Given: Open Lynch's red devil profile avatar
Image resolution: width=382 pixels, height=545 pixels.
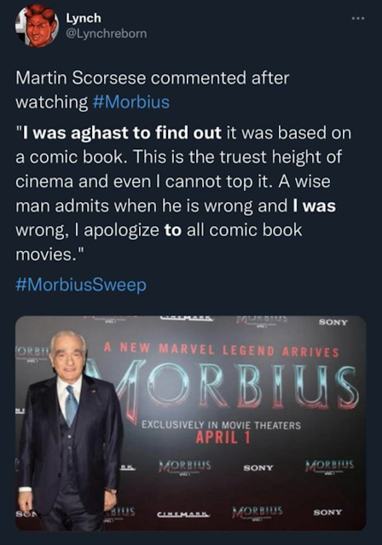Looking at the screenshot, I should click(x=37, y=26).
